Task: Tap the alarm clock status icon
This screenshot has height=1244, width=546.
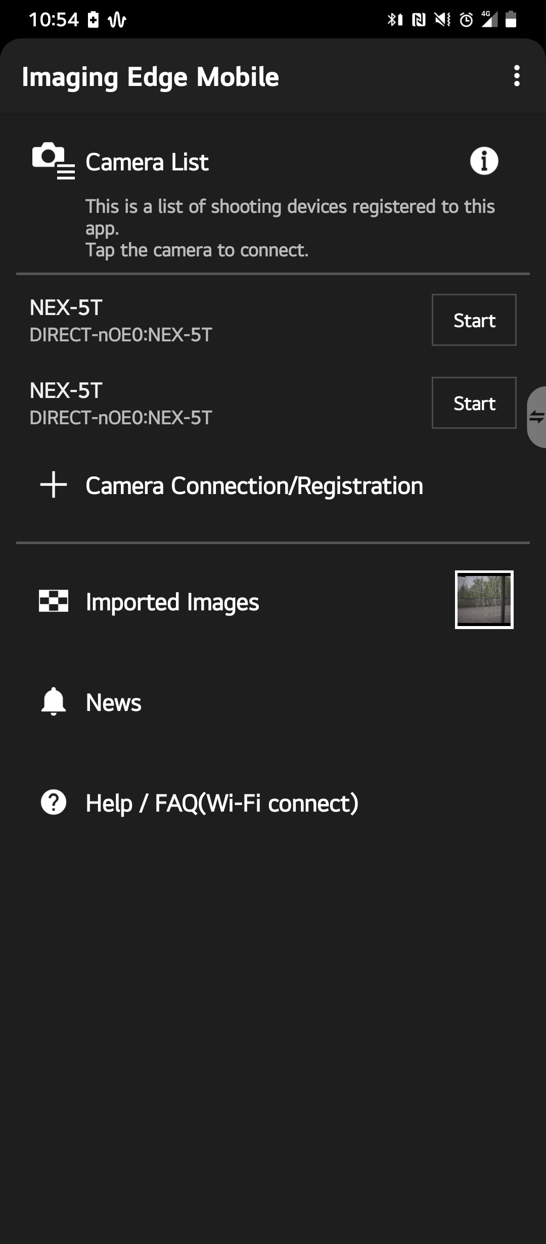Action: coord(466,20)
